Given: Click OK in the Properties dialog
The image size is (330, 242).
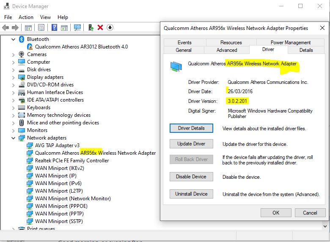Looking at the screenshot, I should pos(276,213).
